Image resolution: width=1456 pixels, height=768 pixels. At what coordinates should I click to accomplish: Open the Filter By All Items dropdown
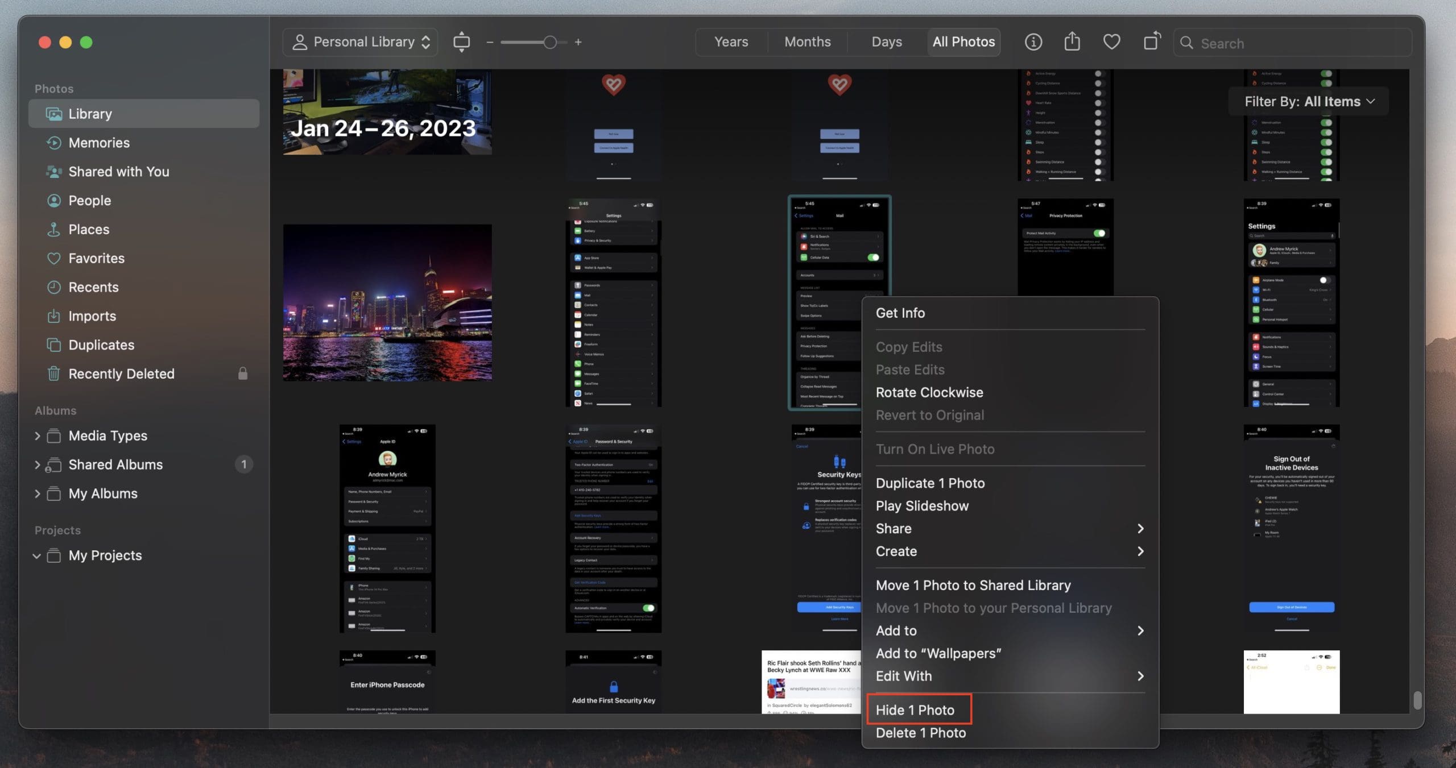click(1308, 102)
